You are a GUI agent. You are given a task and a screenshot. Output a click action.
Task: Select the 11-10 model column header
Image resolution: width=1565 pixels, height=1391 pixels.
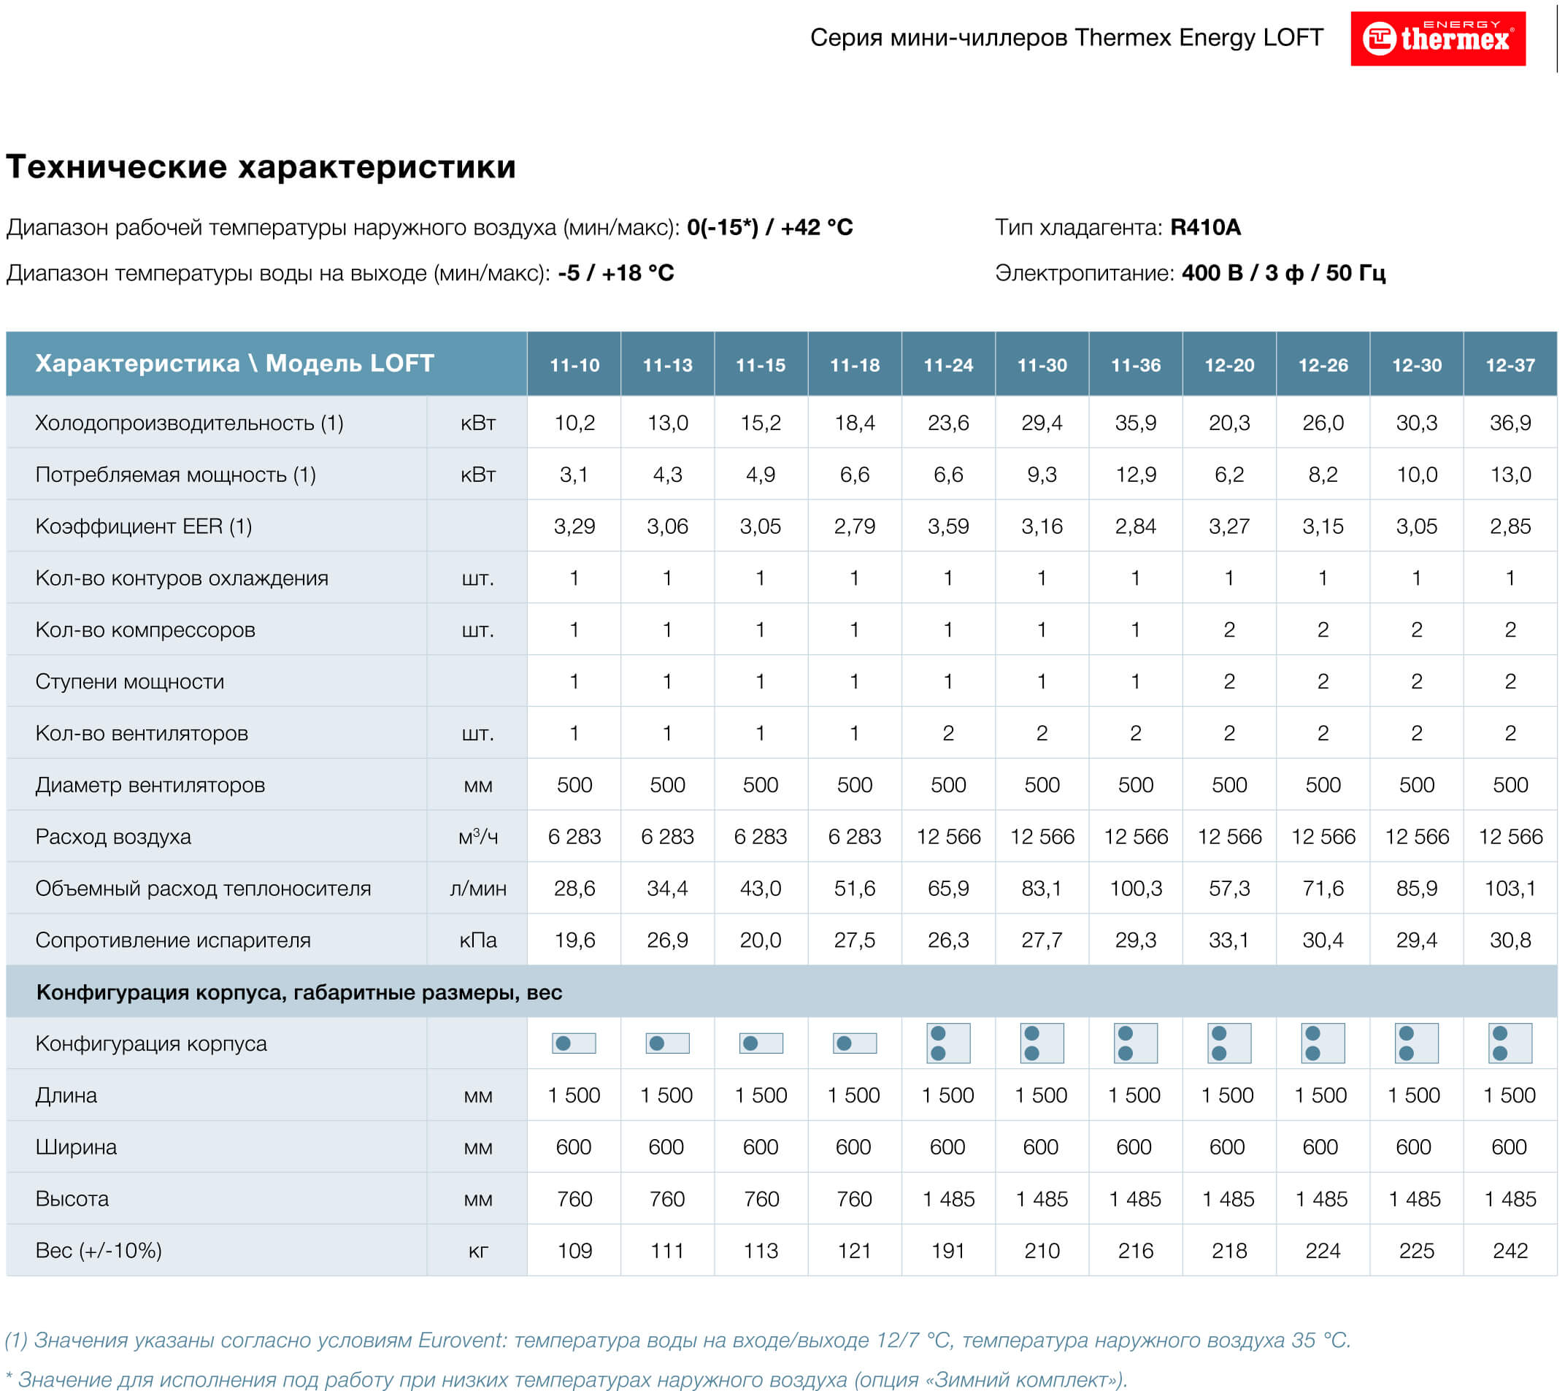tap(574, 364)
